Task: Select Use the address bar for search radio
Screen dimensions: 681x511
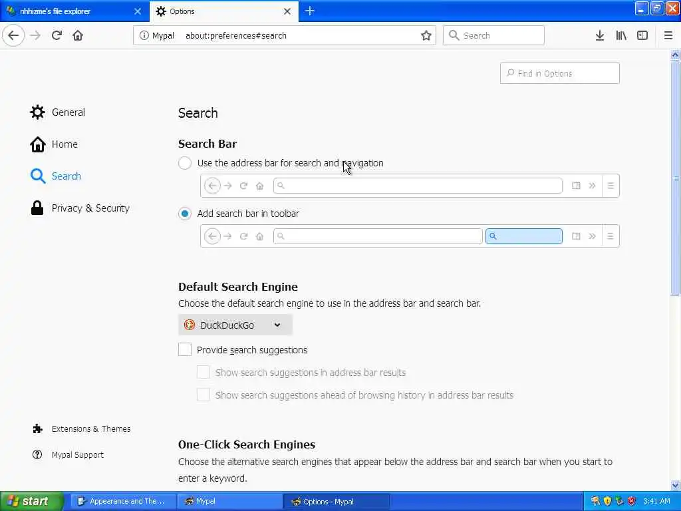Action: point(185,163)
